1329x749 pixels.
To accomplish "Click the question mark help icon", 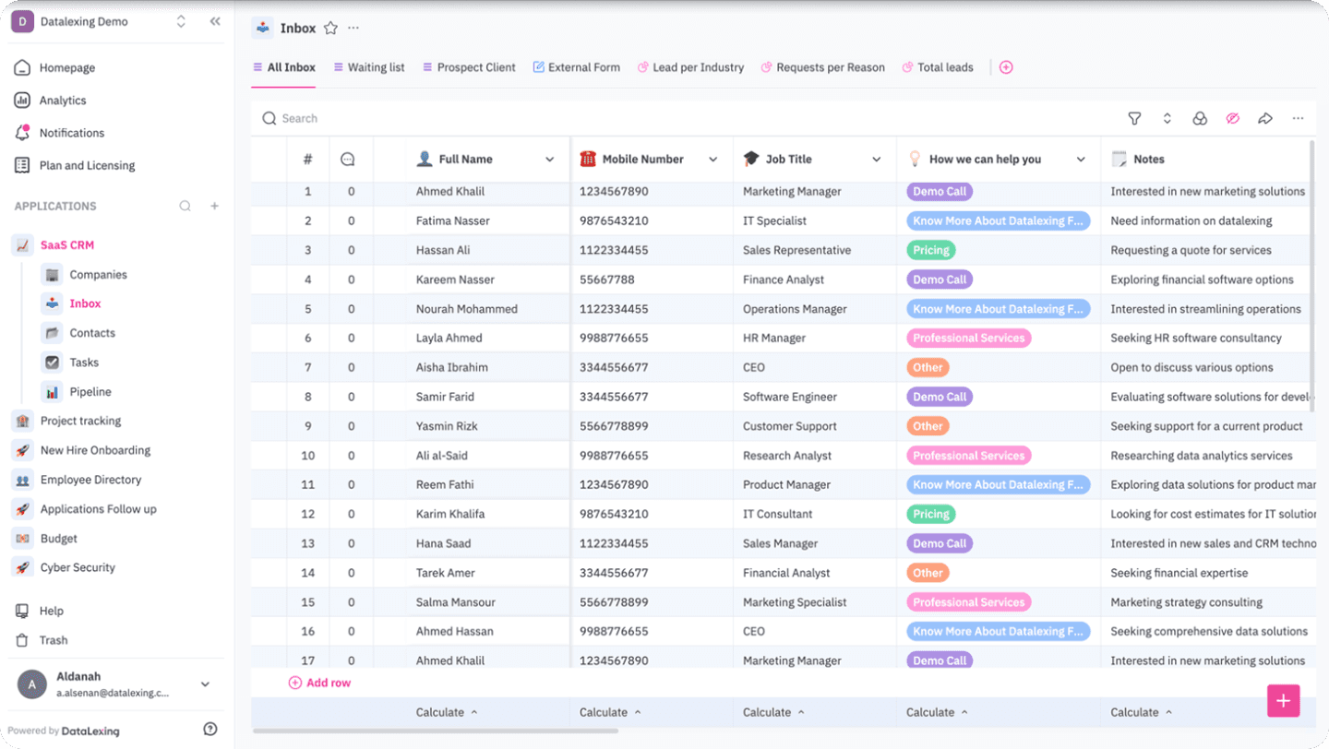I will pyautogui.click(x=210, y=730).
